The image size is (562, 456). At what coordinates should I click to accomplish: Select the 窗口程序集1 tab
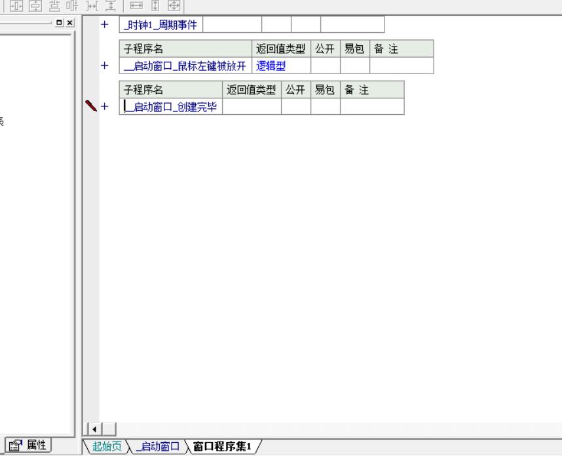pyautogui.click(x=222, y=446)
